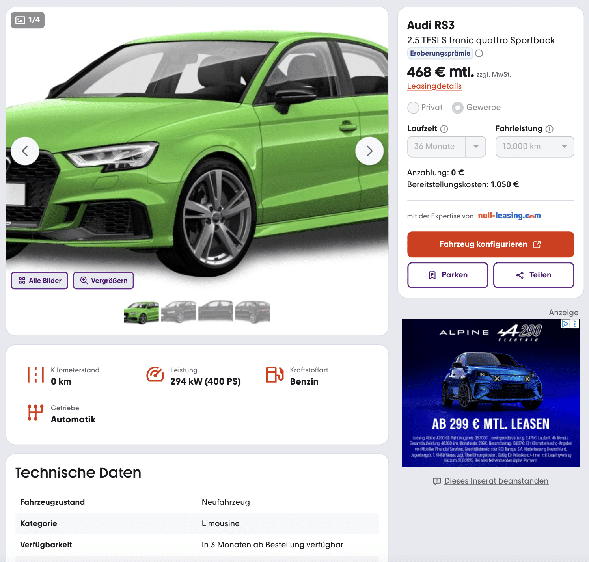Open the Laufzeit 36 Monate dropdown

pos(446,147)
